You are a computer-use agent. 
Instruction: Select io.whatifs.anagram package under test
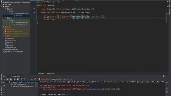coord(21,22)
